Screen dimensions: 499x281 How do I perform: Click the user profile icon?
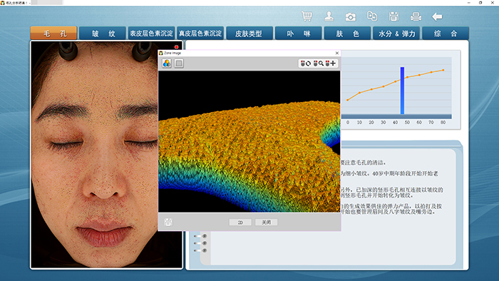tap(329, 16)
